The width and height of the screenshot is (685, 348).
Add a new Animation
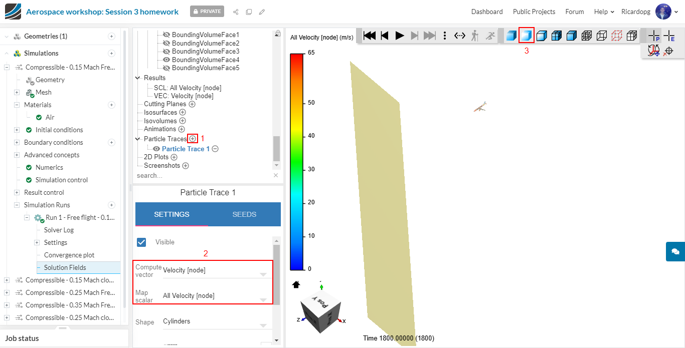(x=182, y=129)
